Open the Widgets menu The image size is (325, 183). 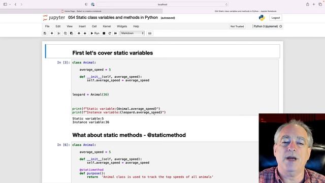[x=122, y=26]
